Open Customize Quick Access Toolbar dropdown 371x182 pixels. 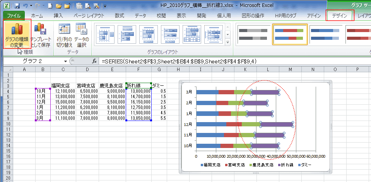coord(106,7)
